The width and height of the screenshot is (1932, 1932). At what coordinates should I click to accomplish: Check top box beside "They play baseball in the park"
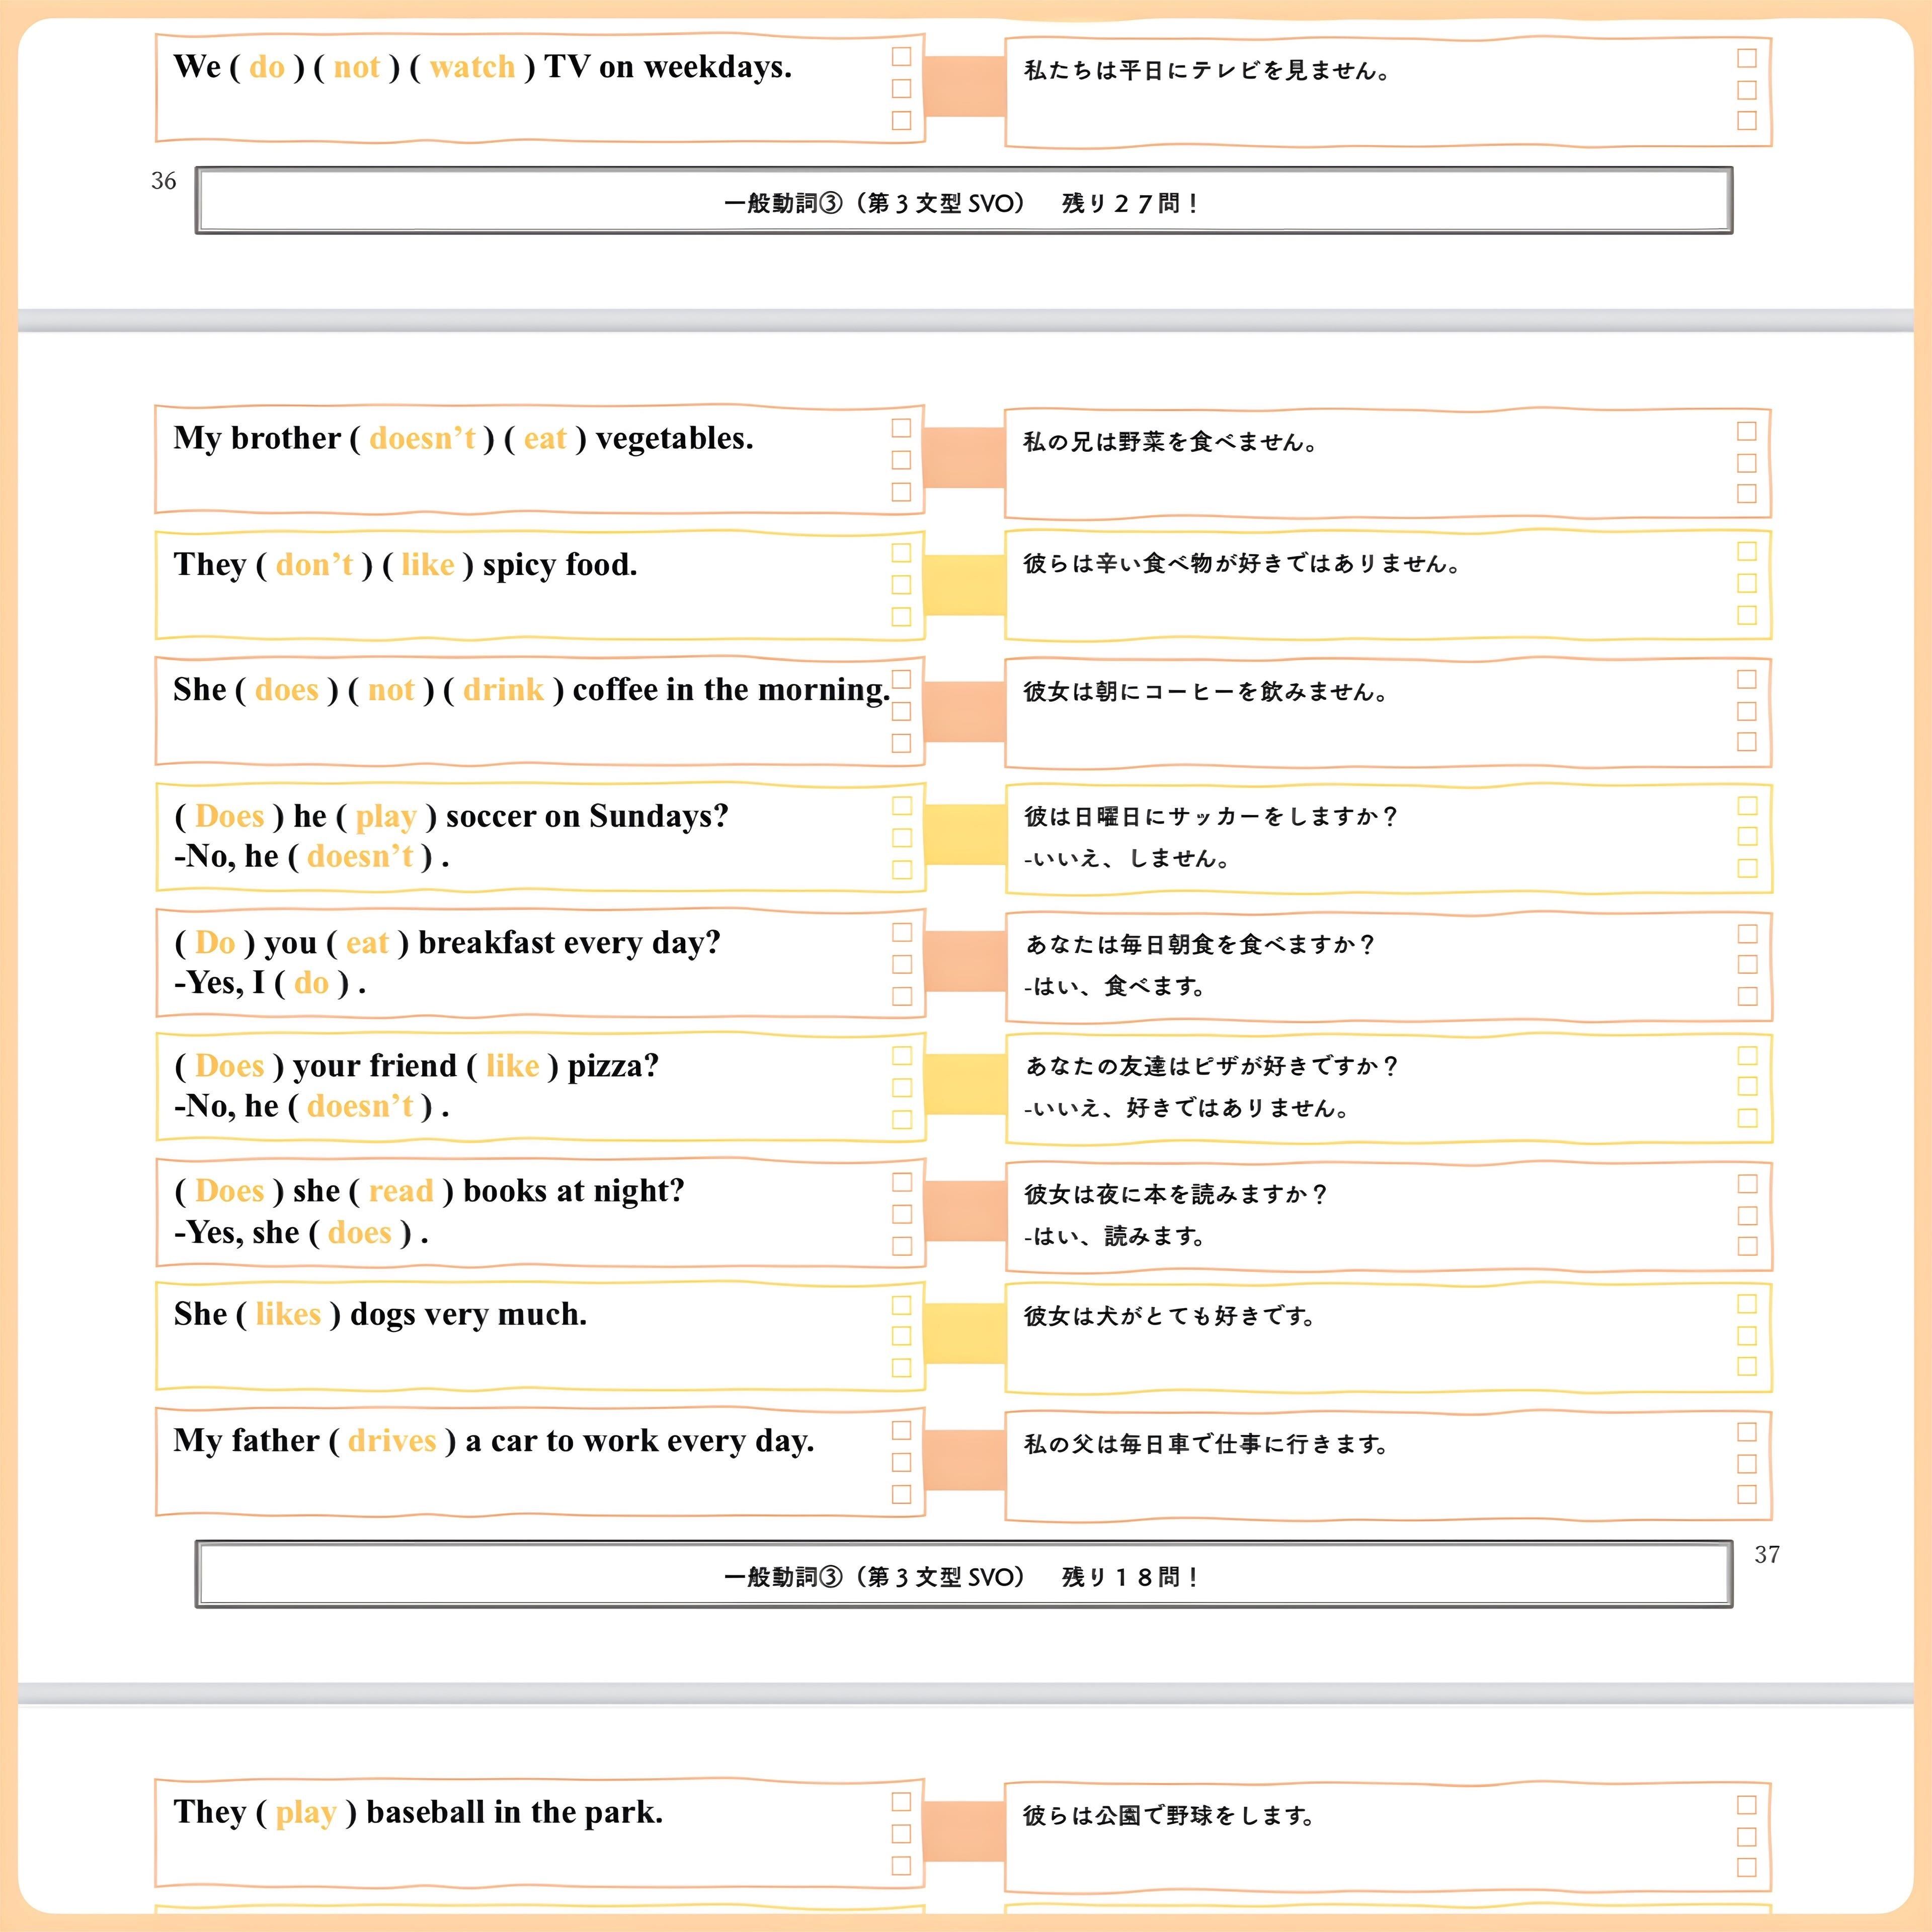click(x=901, y=1802)
